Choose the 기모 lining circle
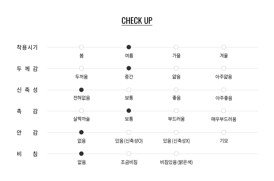Image resolution: width=274 pixels, height=181 pixels. point(224,132)
